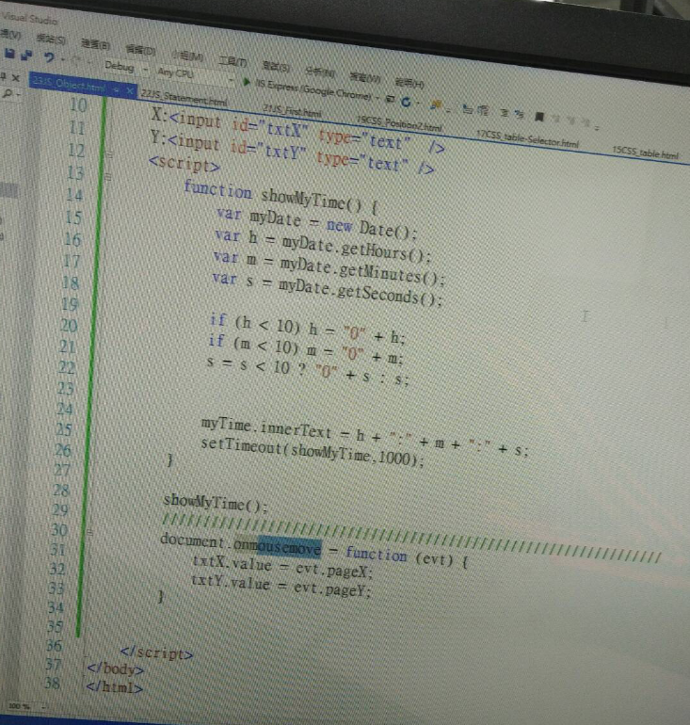Click the function showMyTime() declaration
The height and width of the screenshot is (725, 690).
pos(281,198)
